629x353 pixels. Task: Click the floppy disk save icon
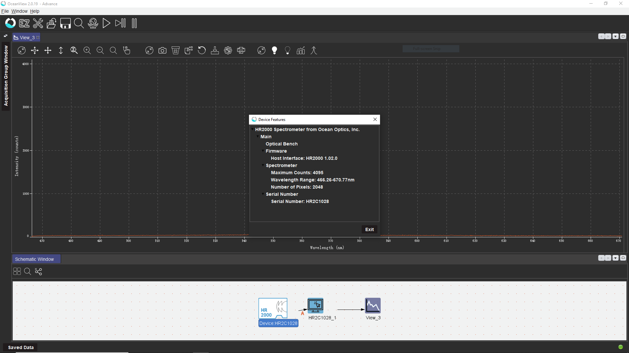65,23
